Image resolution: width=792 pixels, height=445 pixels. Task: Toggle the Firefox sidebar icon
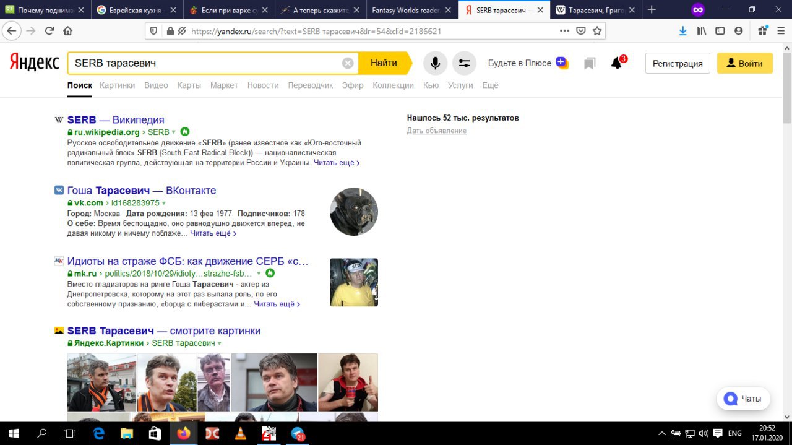720,31
